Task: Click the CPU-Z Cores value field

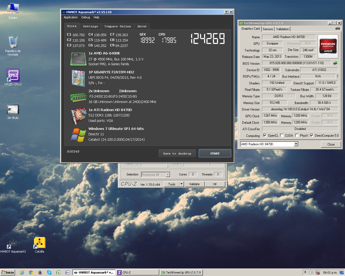Action: coord(193,174)
